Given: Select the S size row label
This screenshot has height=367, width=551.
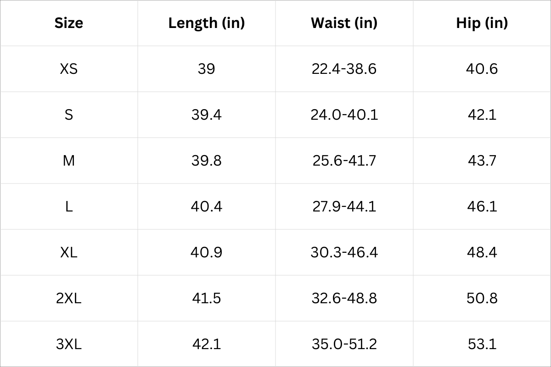Looking at the screenshot, I should click(69, 115).
